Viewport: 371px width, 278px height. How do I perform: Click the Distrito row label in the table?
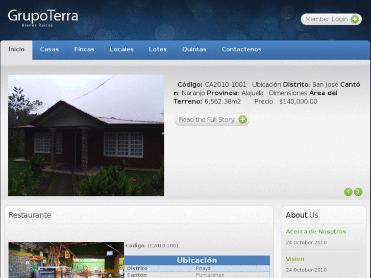coord(137,268)
